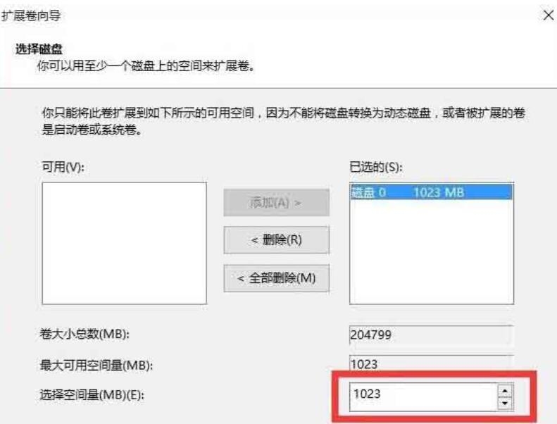This screenshot has height=424, width=557.
Task: Increase space amount with the up spinner arrow
Action: pos(505,391)
